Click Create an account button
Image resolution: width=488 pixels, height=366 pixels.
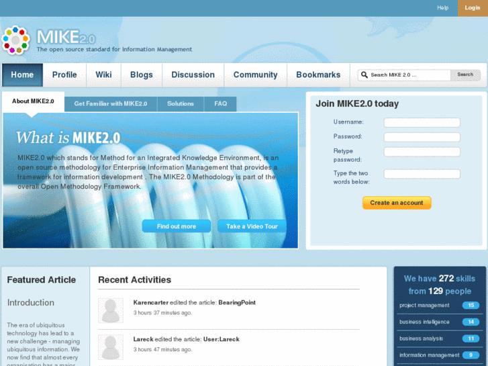[x=397, y=203]
